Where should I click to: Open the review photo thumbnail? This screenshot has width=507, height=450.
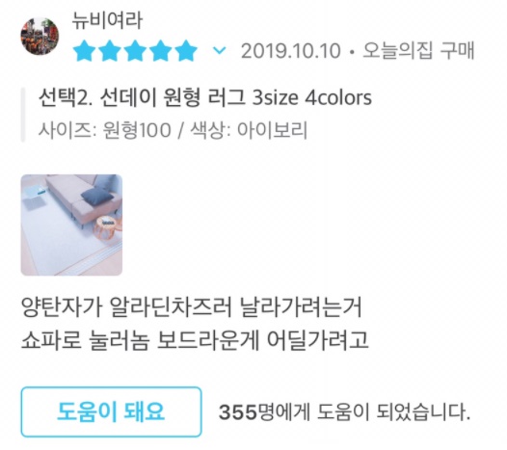click(x=71, y=225)
